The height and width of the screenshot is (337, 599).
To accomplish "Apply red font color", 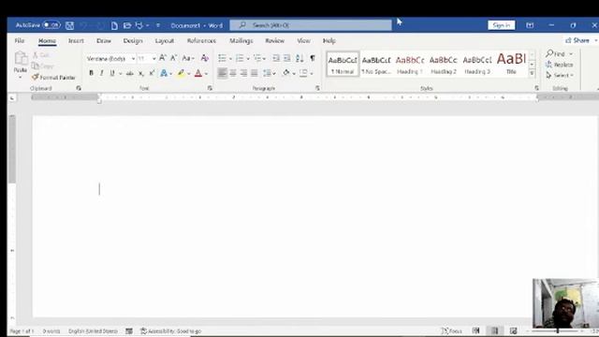I will click(197, 73).
